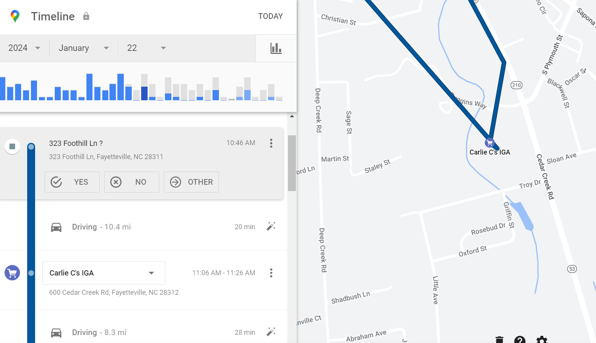The width and height of the screenshot is (596, 343).
Task: Choose OTHER for the place suggestion
Action: [x=191, y=182]
